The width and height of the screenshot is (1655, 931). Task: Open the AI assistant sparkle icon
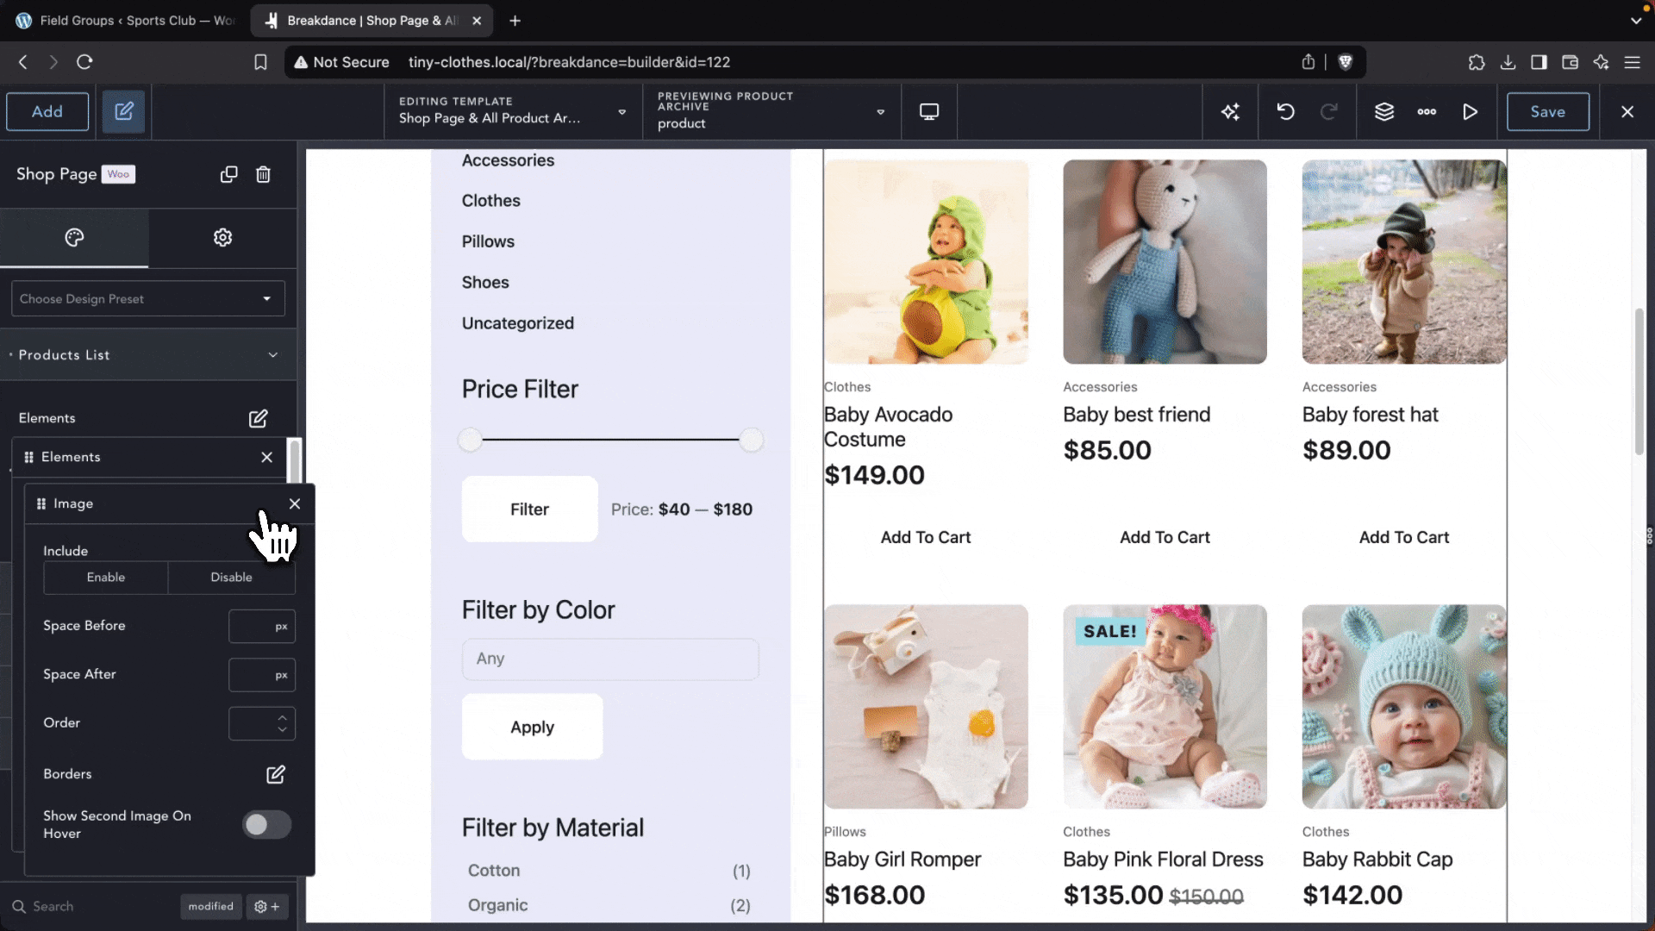click(x=1230, y=112)
